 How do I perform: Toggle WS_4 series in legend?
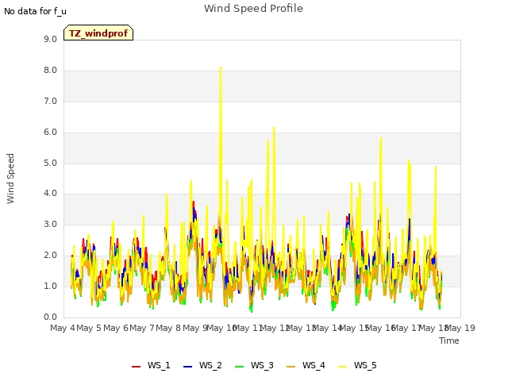pyautogui.click(x=306, y=365)
